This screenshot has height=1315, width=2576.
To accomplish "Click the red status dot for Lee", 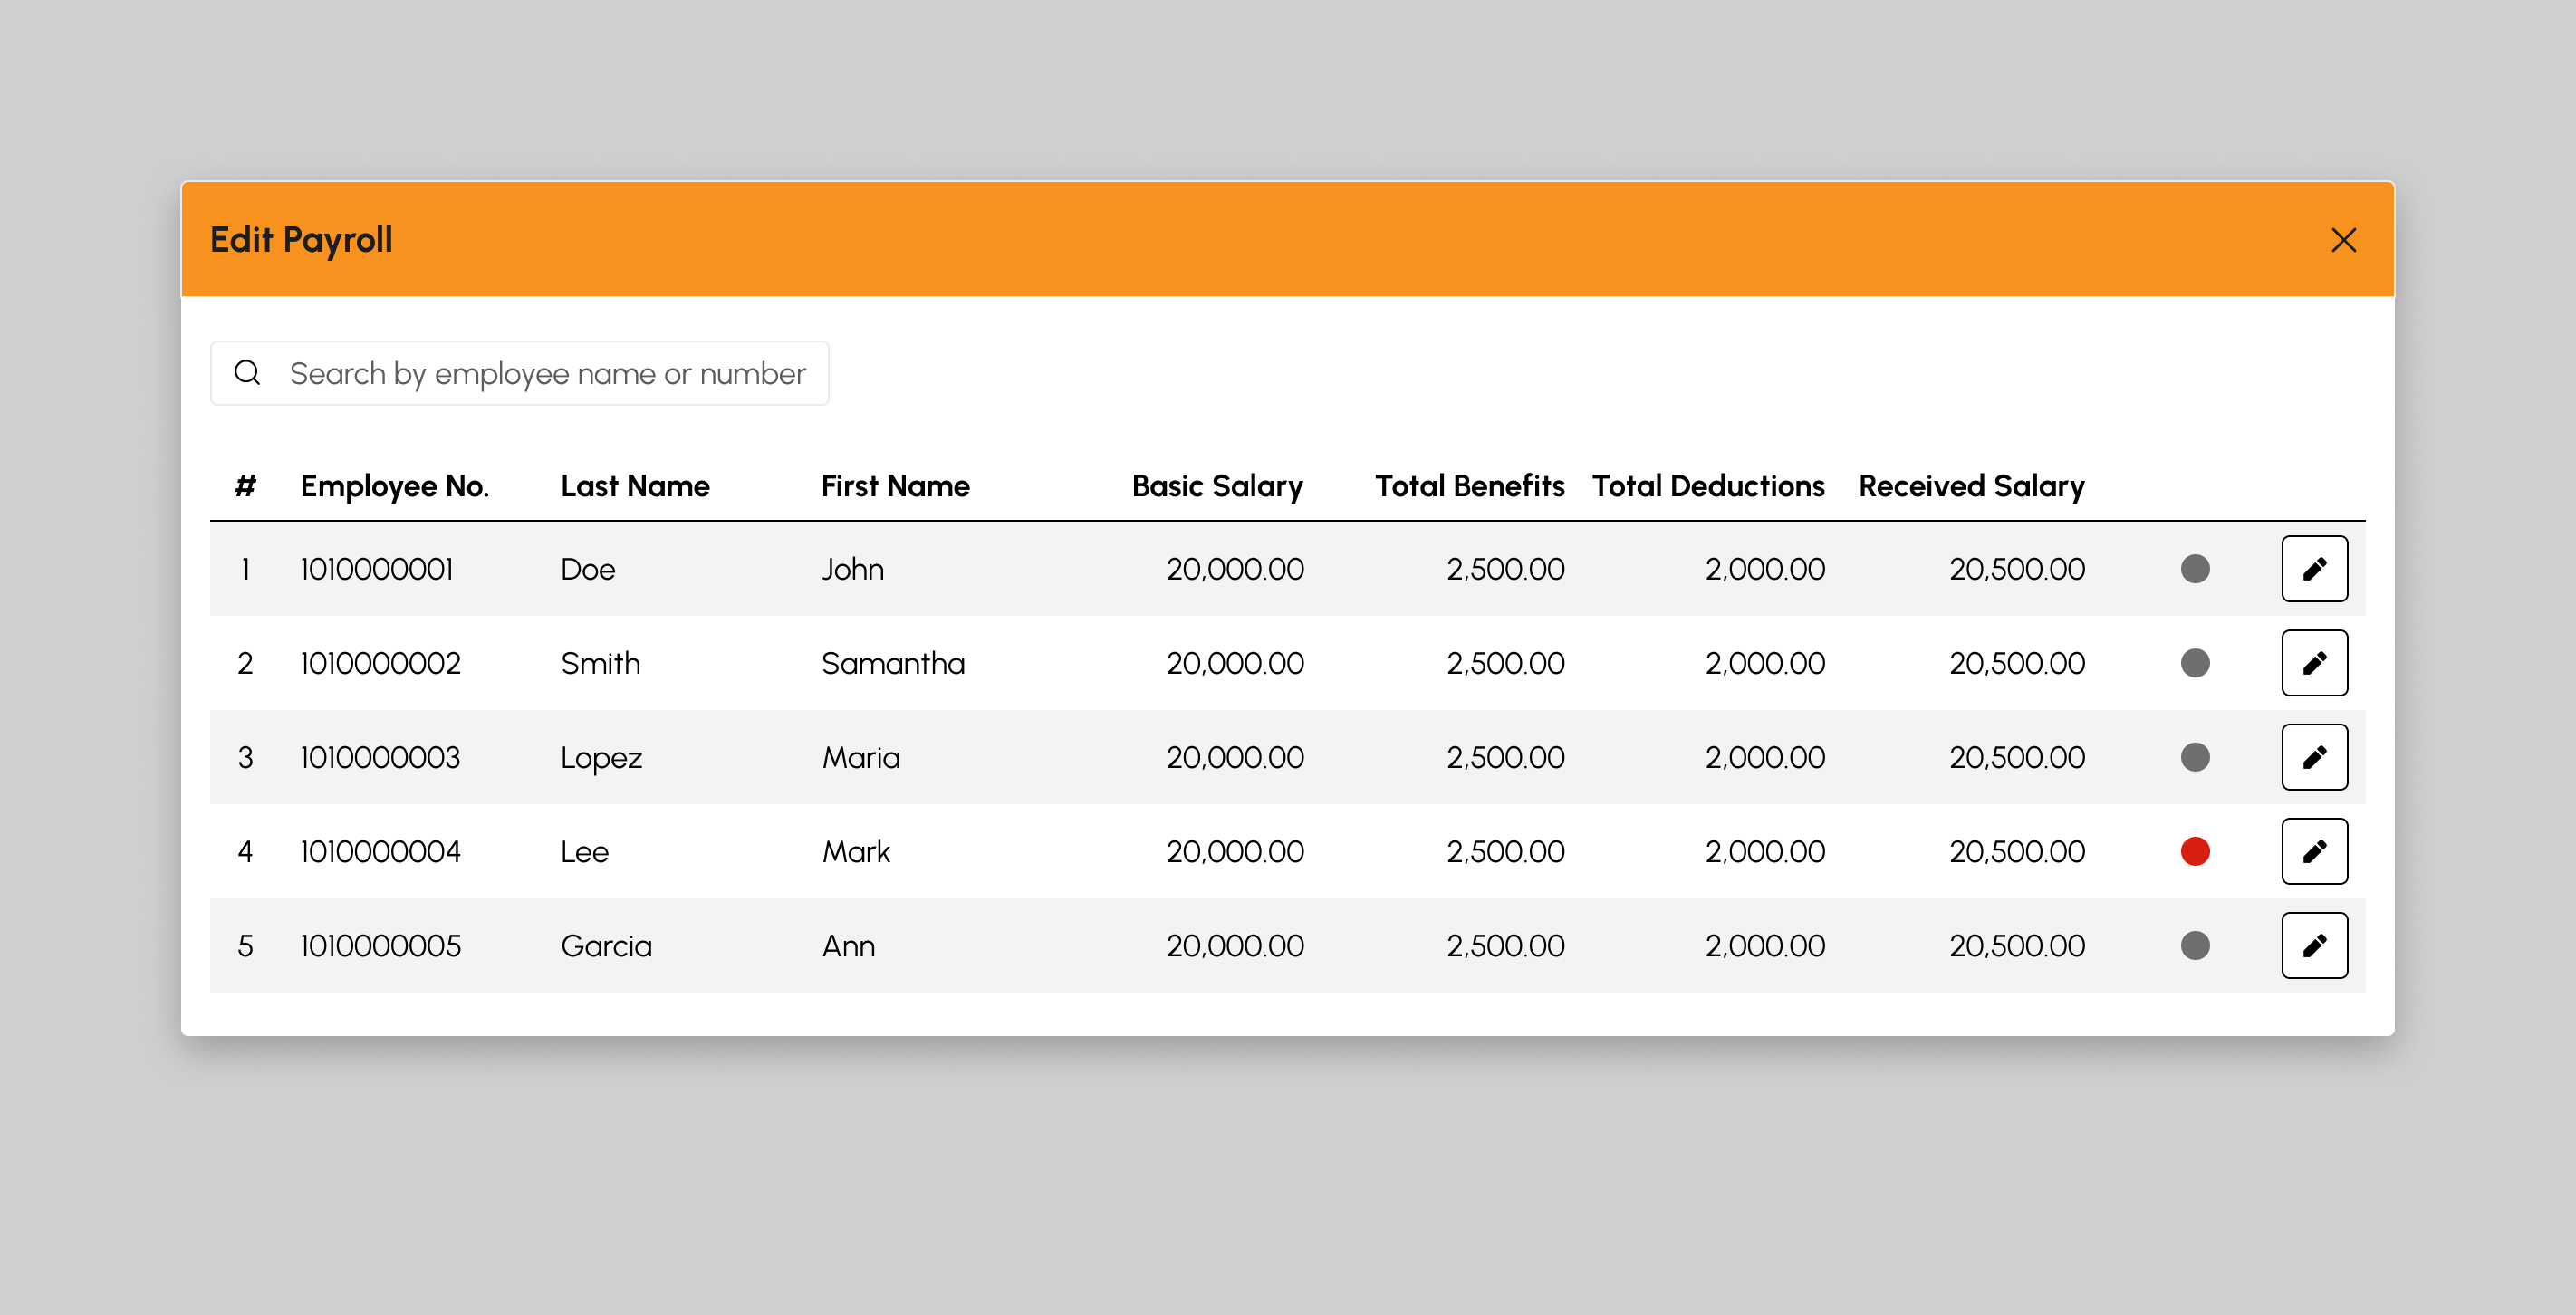I will [2195, 851].
